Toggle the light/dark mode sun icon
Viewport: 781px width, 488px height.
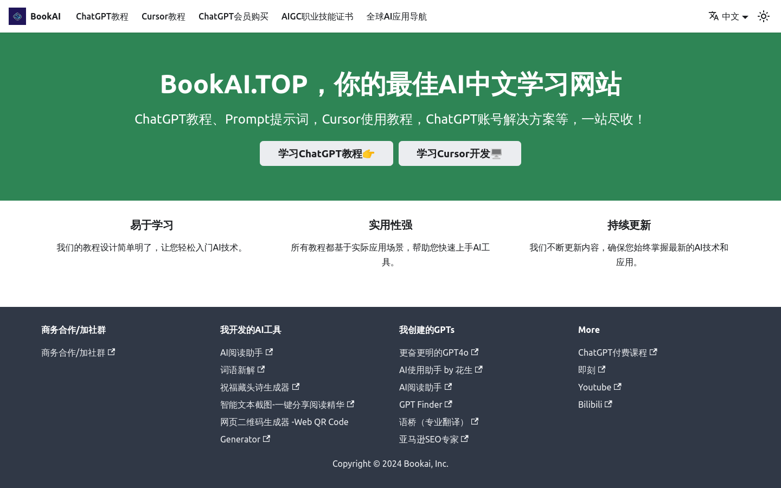[x=764, y=16]
